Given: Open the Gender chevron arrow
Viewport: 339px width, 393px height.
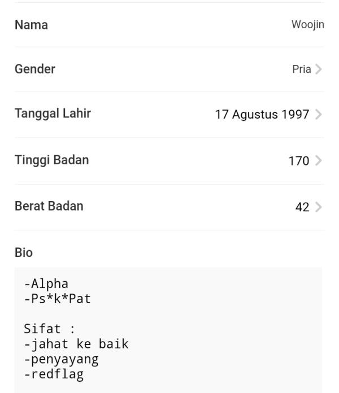Looking at the screenshot, I should [x=319, y=69].
